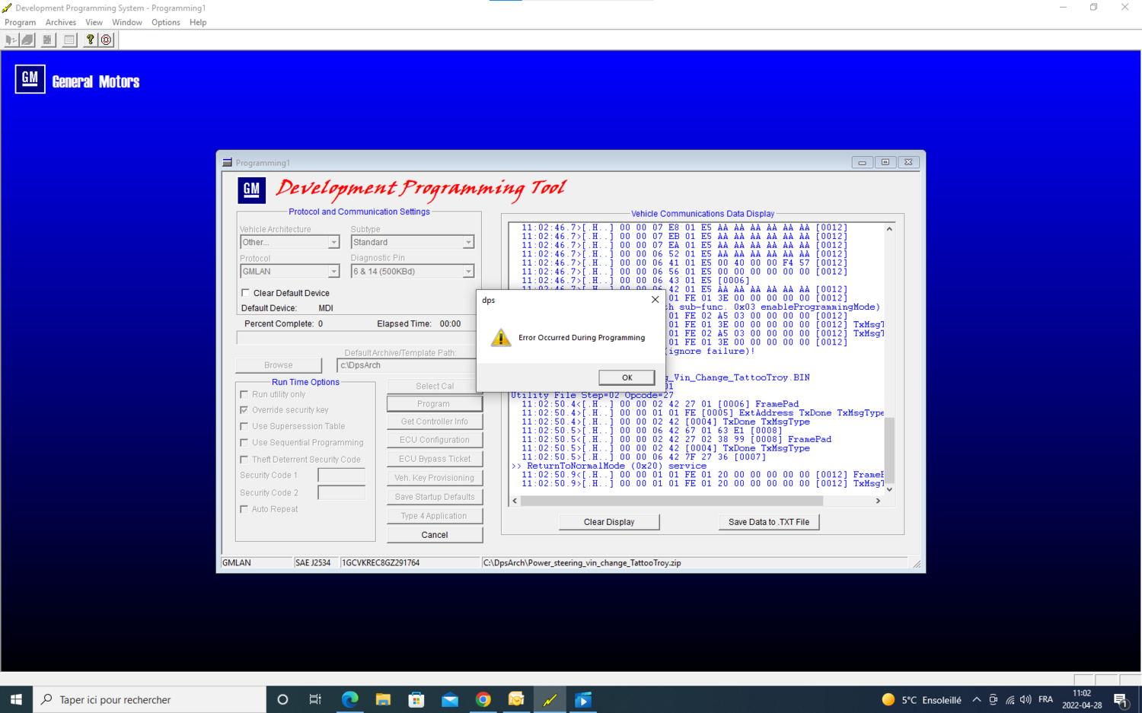Click the fourth greyed keyboard-like toolbar icon
The width and height of the screenshot is (1142, 713).
point(69,40)
